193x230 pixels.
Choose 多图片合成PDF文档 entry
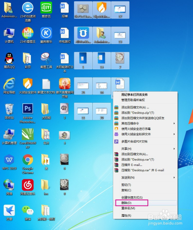tap(145, 141)
